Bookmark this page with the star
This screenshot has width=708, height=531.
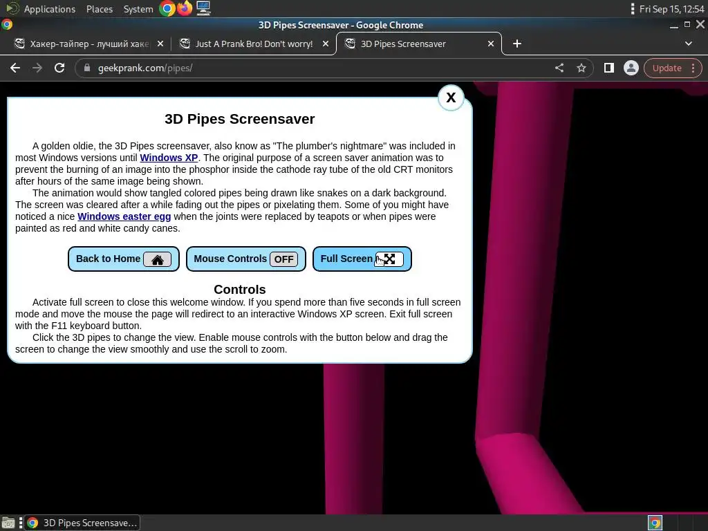(x=581, y=68)
